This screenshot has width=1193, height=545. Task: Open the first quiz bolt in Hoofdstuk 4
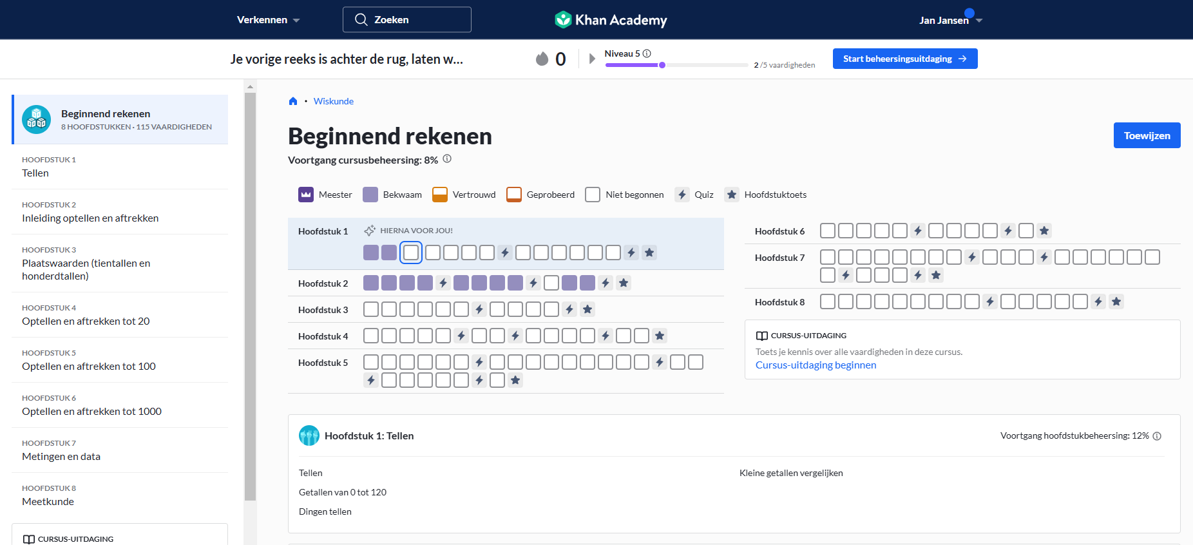point(461,336)
